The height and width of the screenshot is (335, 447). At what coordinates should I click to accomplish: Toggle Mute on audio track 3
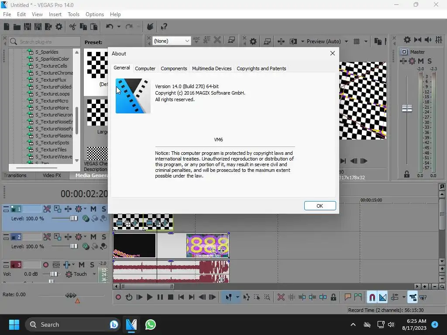[x=82, y=265]
